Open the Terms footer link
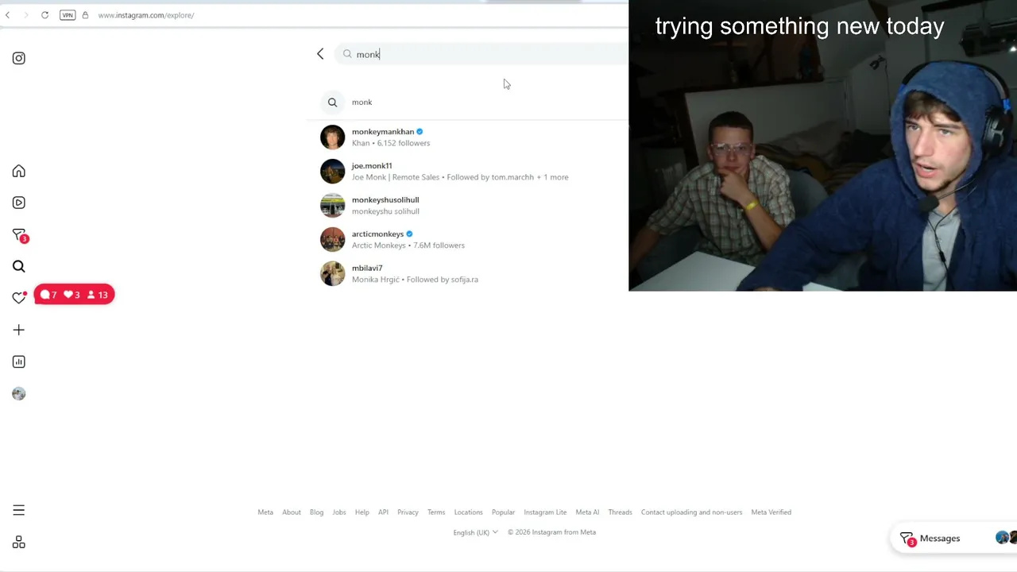1017x572 pixels. (x=436, y=512)
